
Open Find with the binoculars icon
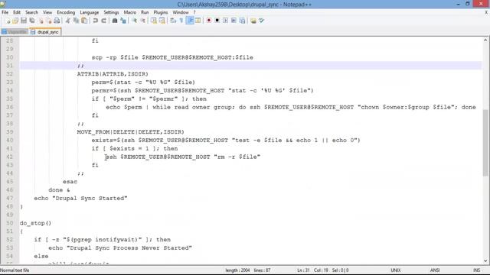pos(115,21)
